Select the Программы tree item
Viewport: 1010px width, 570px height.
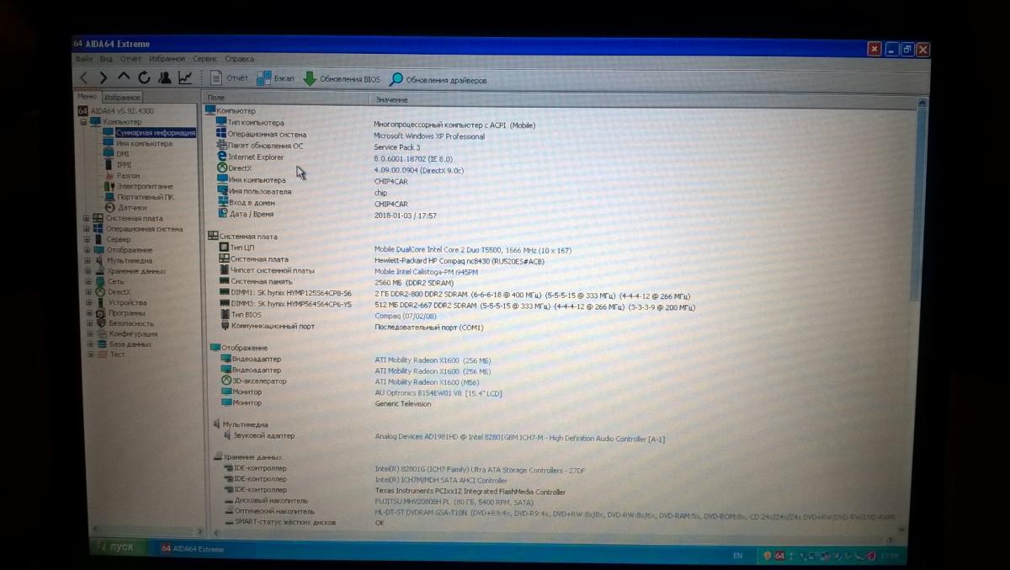point(126,312)
